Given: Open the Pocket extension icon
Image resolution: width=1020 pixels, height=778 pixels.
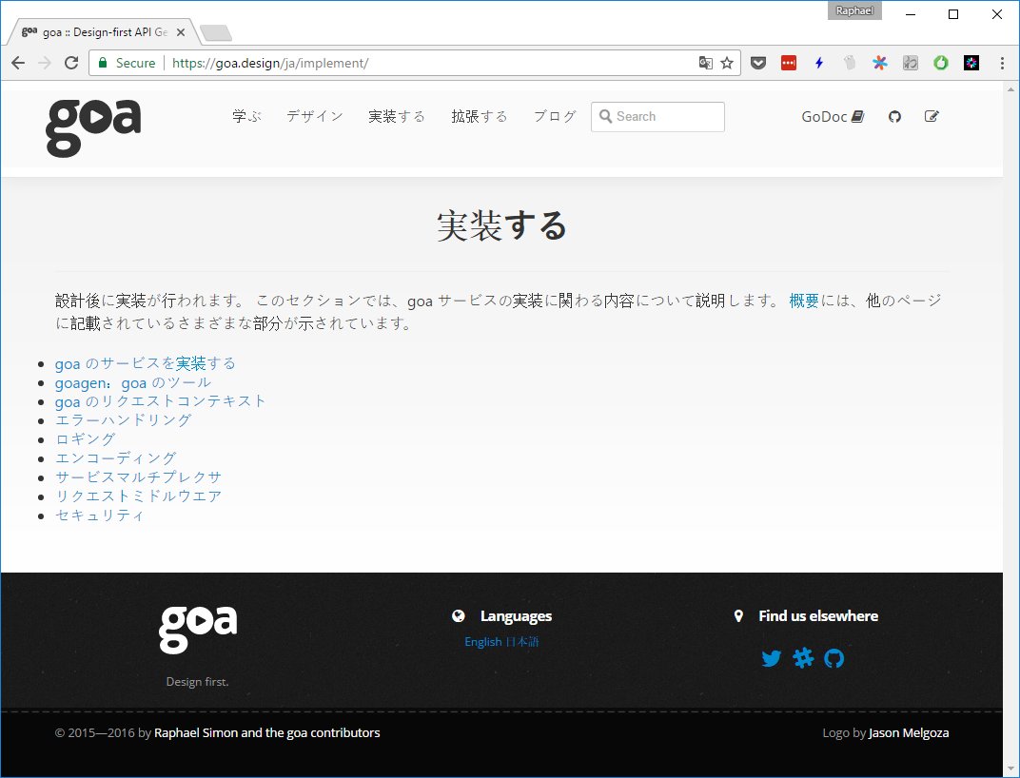Looking at the screenshot, I should point(757,63).
